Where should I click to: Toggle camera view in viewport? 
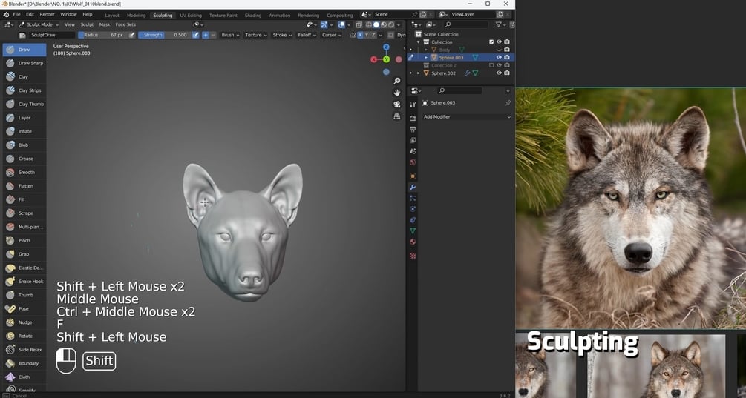397,105
